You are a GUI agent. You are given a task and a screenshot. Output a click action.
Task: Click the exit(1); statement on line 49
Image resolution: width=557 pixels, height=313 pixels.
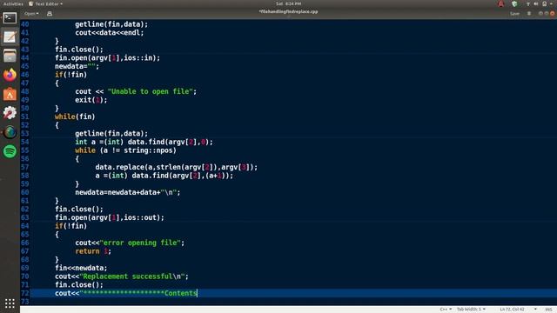91,100
